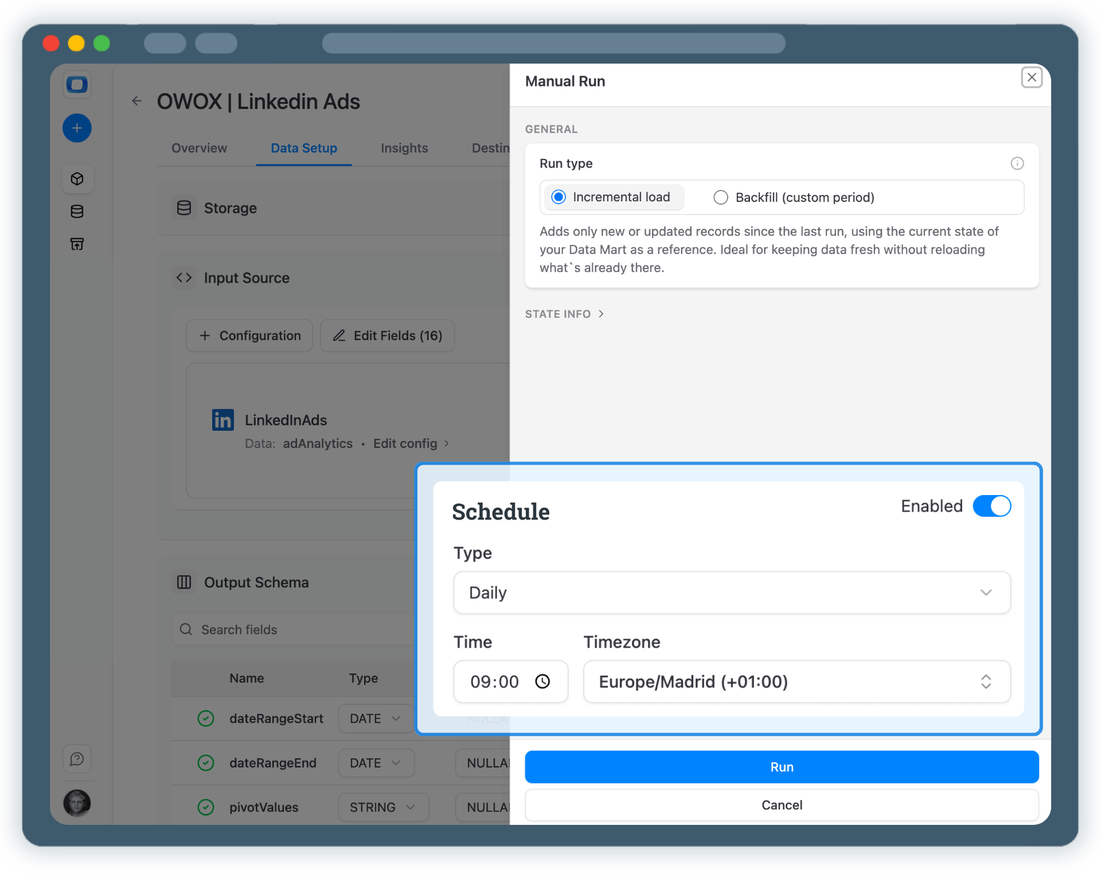Click Edit Fields (16) button
This screenshot has height=896, width=1101.
[387, 336]
